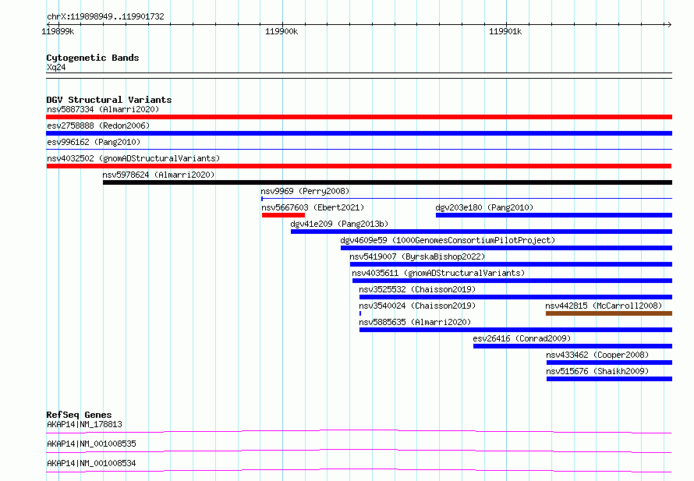Click the AKAP14|NM_001008534 gene label
The width and height of the screenshot is (694, 481).
pyautogui.click(x=91, y=463)
